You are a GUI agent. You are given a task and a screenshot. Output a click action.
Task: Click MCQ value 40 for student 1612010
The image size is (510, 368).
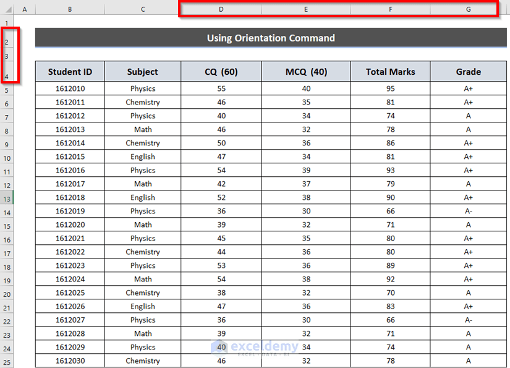pyautogui.click(x=306, y=88)
